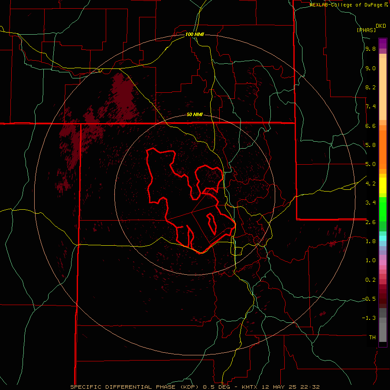Click the 1.0 scale value
Screen dimensions: 390x390
coord(370,260)
